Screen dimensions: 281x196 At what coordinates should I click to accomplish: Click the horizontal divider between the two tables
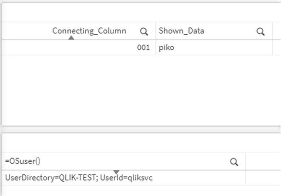click(141, 129)
